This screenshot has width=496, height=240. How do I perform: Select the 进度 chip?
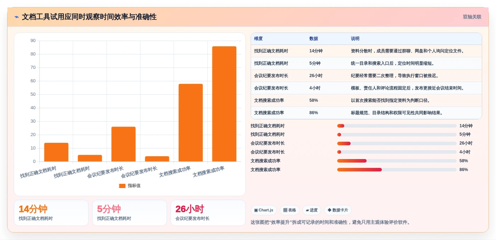[x=312, y=210]
